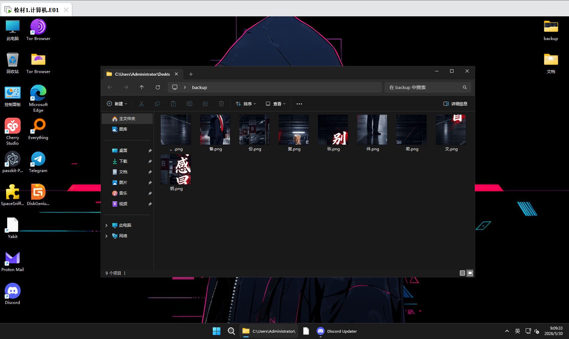Go up one folder level arrow
Screen dimensions: 569x339
tap(142, 87)
